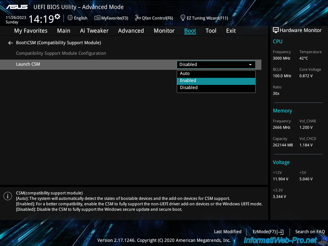Open MyFavorite(F3) list icon
The width and height of the screenshot is (328, 246).
pos(97,18)
